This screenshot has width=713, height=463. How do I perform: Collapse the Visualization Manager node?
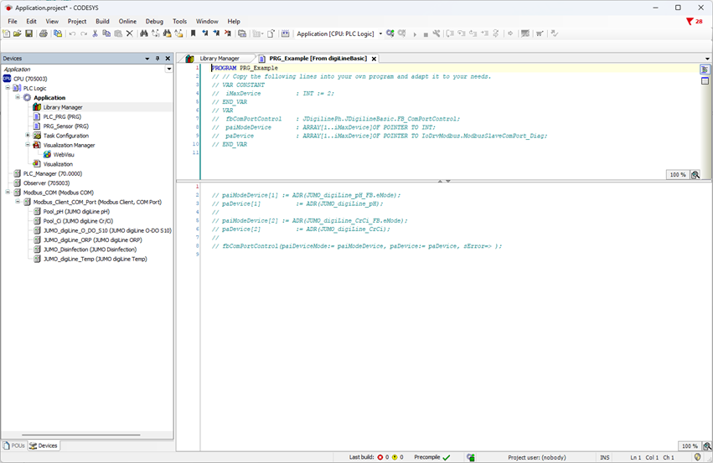coord(28,145)
